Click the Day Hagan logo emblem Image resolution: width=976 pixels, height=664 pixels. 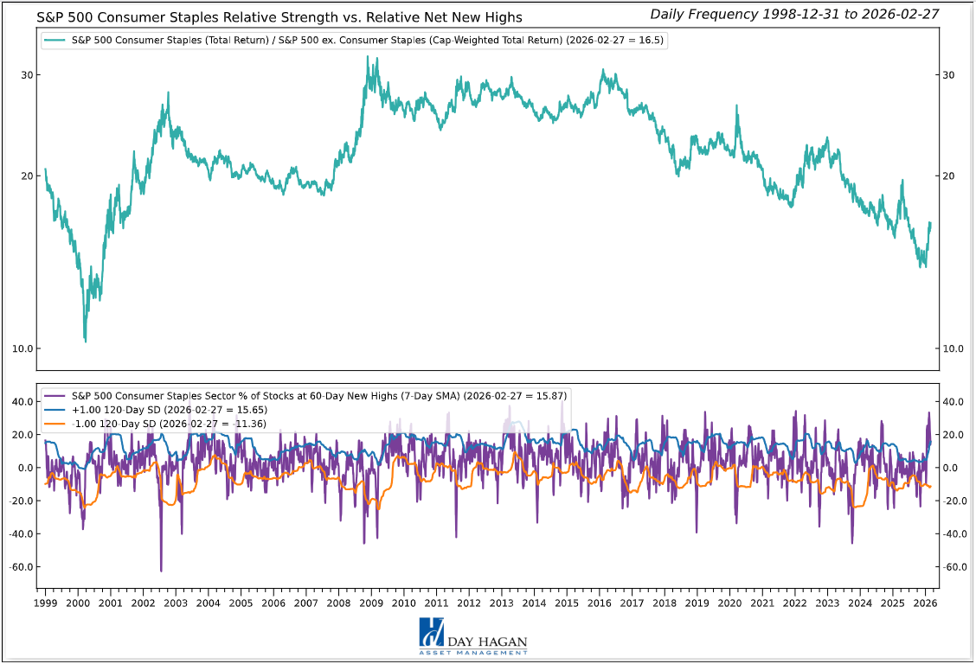point(433,633)
